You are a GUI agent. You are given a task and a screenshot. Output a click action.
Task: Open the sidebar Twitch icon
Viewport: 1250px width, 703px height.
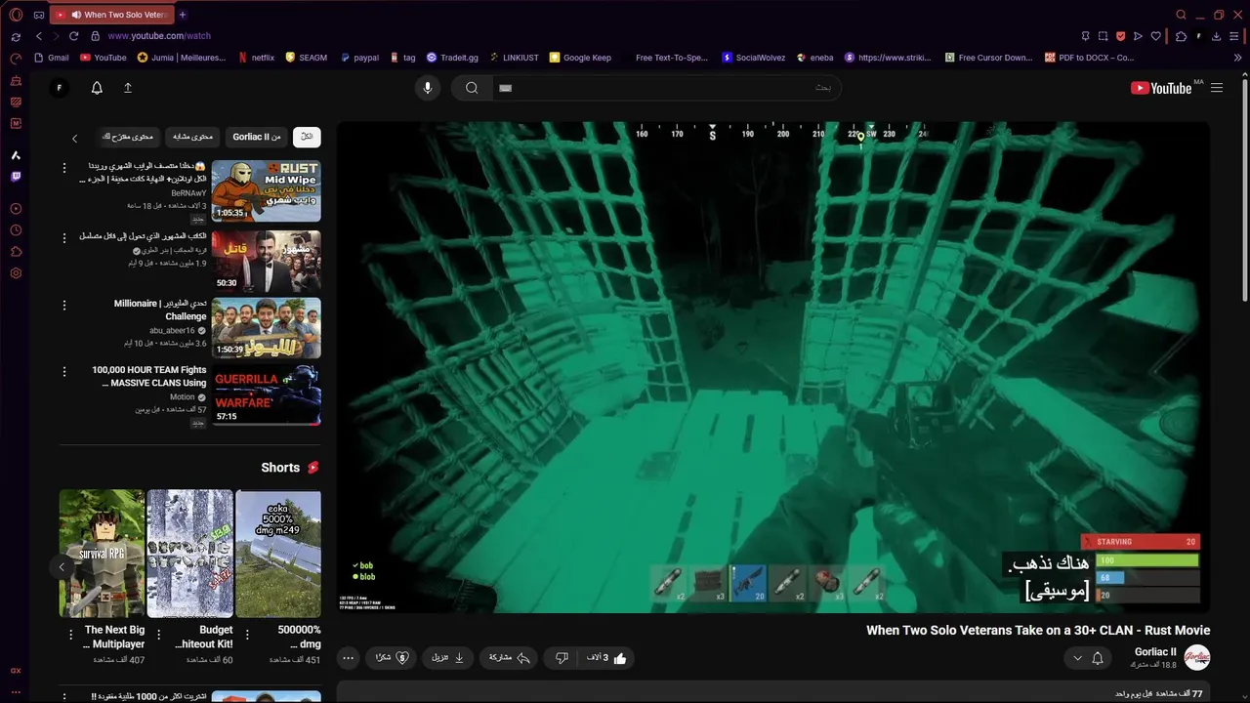coord(16,177)
